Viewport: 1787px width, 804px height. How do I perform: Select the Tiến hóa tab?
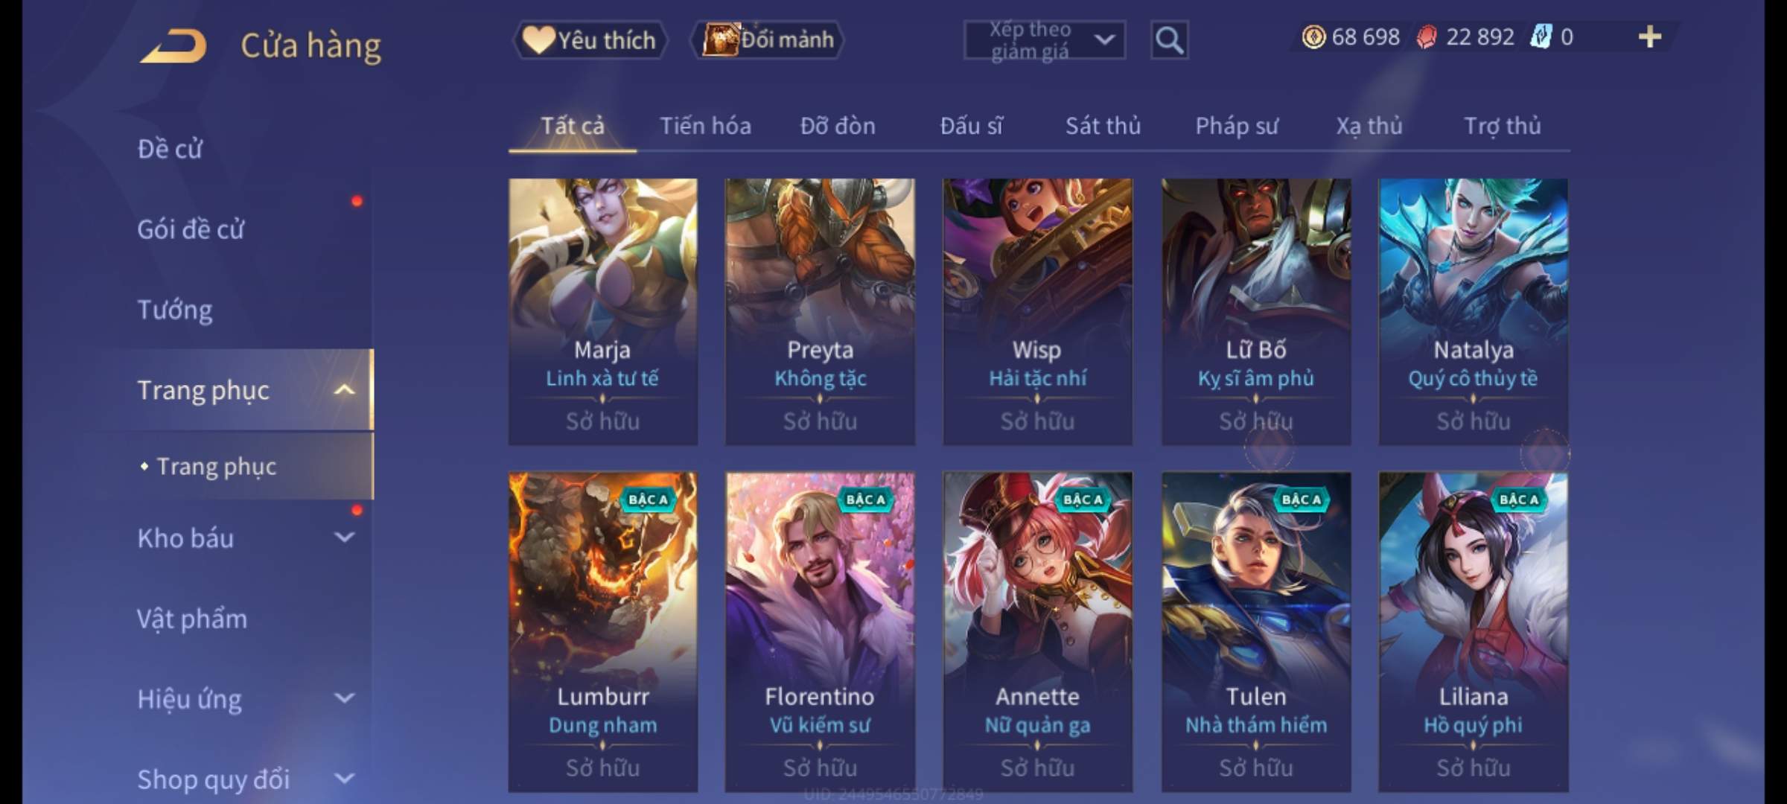coord(705,126)
